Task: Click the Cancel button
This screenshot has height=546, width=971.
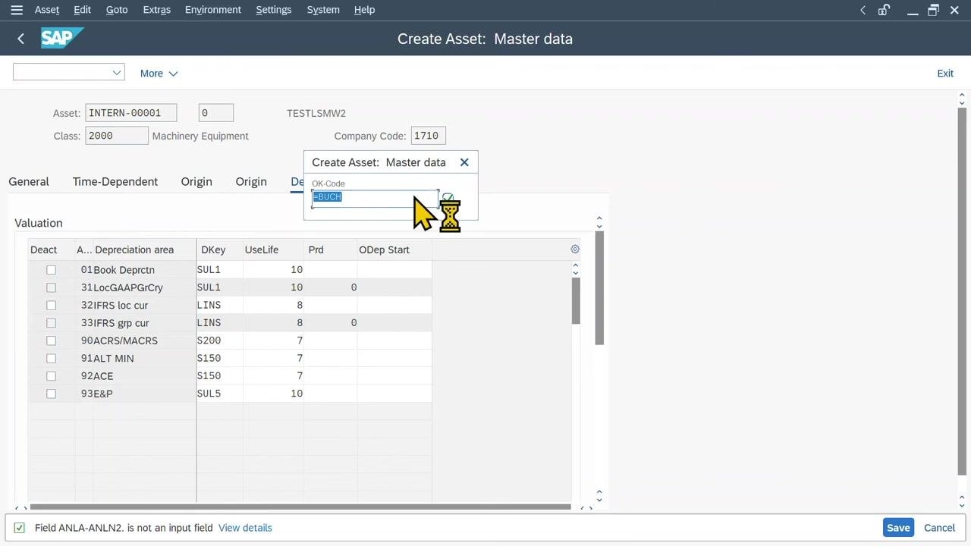Action: click(939, 528)
